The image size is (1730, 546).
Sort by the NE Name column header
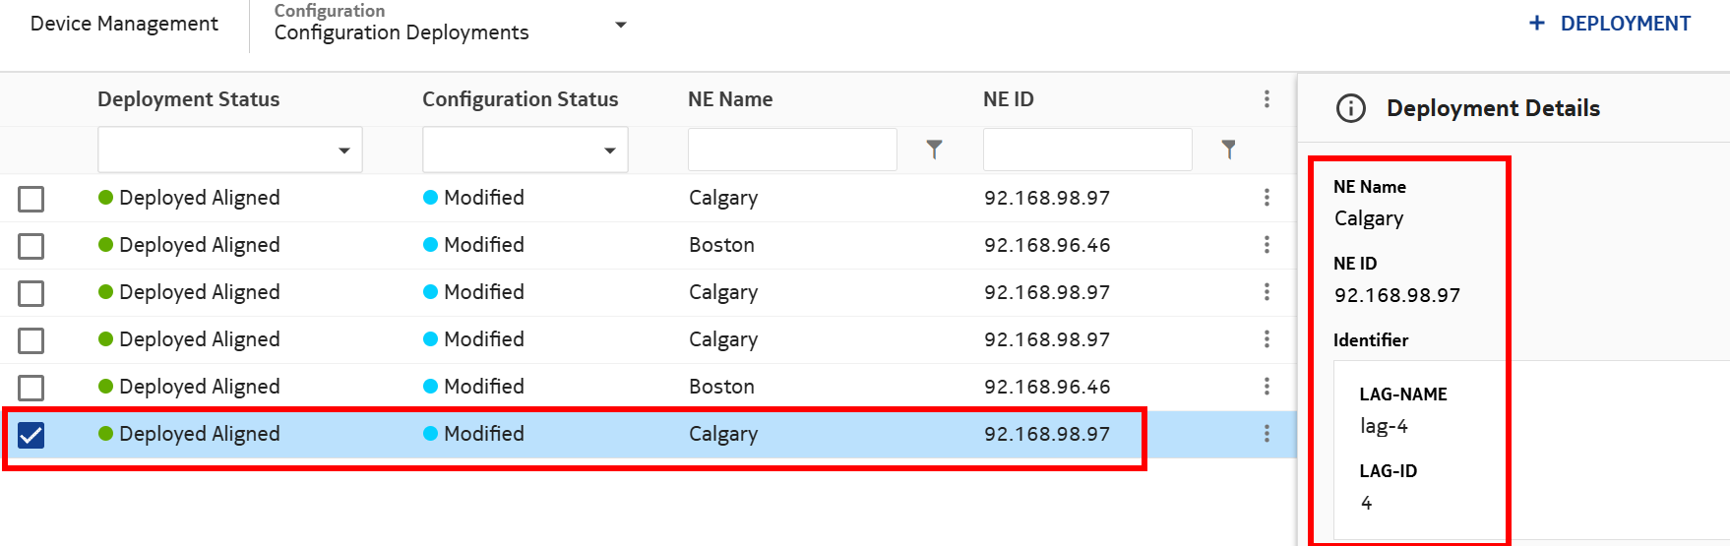tap(730, 99)
